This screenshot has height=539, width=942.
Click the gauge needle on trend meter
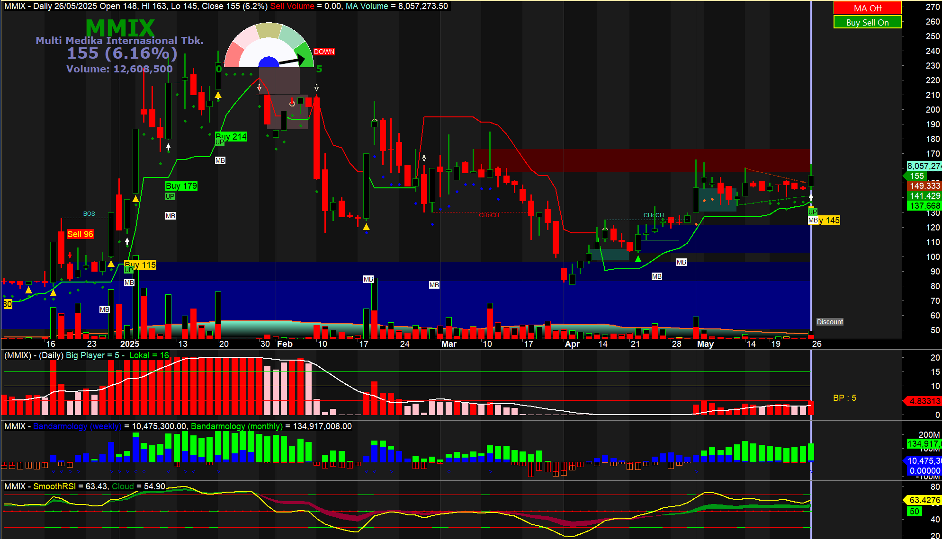(291, 61)
